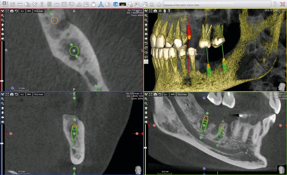Open the INFO speech bubble

20,4
